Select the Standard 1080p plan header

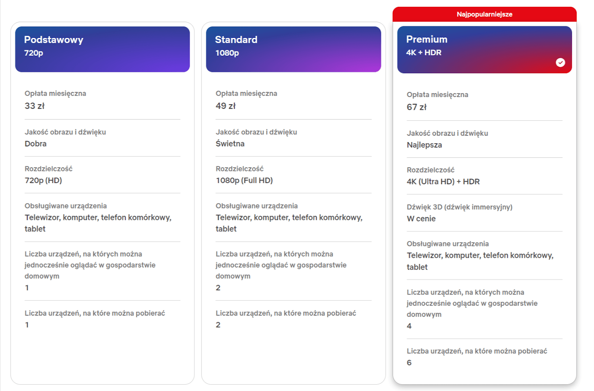tap(293, 49)
